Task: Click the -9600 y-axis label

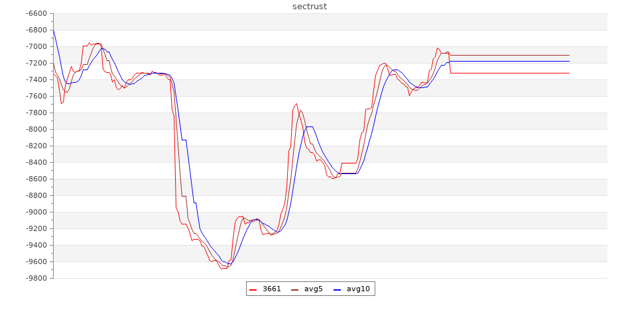Action: click(x=34, y=261)
